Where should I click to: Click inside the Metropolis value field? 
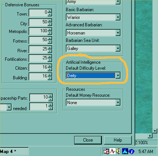pos(38,31)
